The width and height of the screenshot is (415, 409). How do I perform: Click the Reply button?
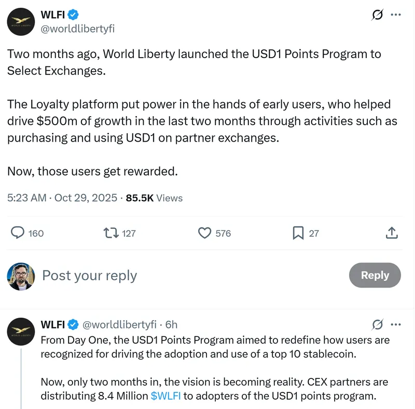(x=375, y=275)
